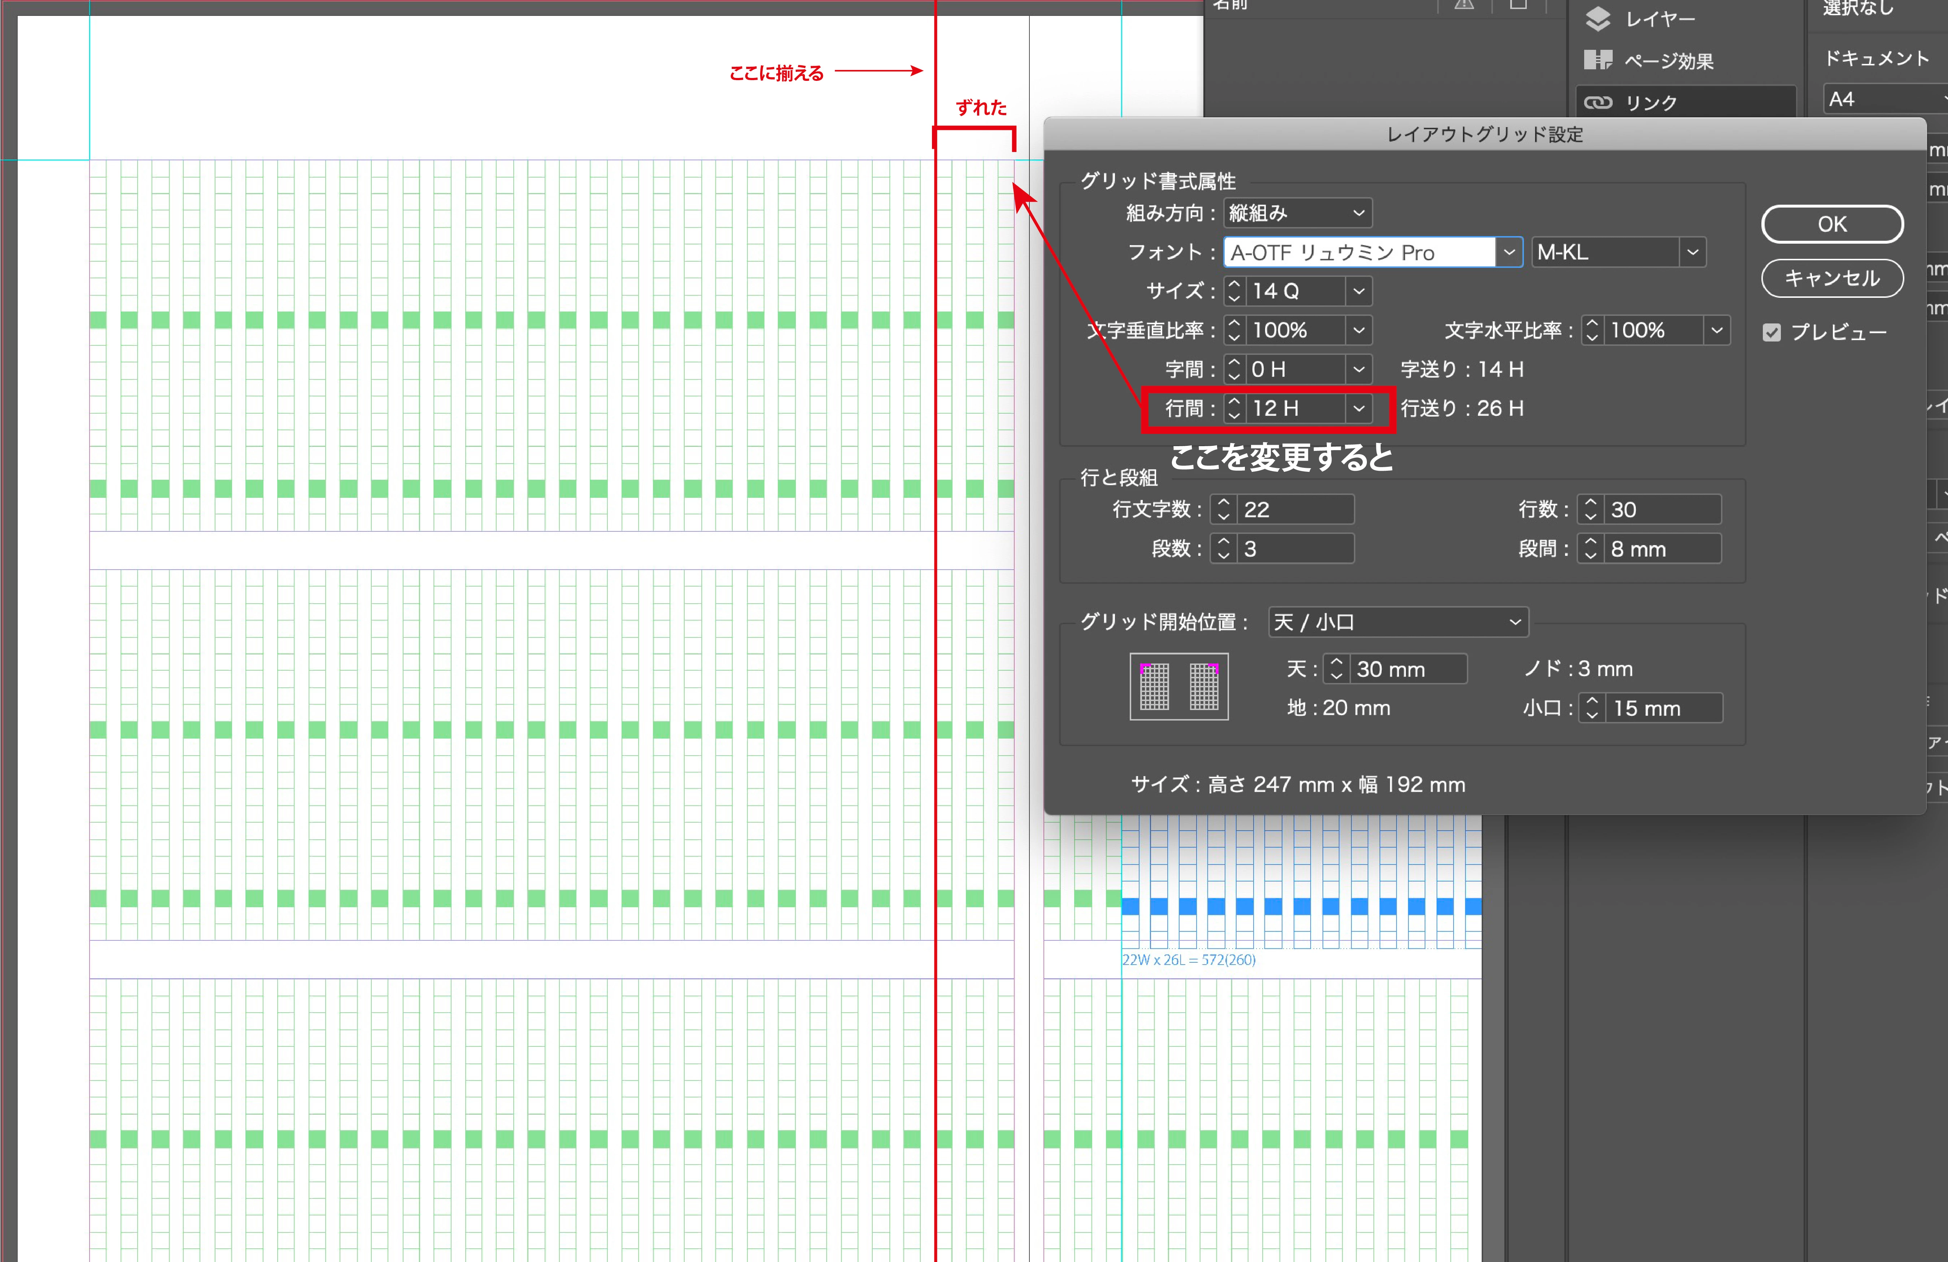Click the 行文字数 input field

tap(1294, 509)
